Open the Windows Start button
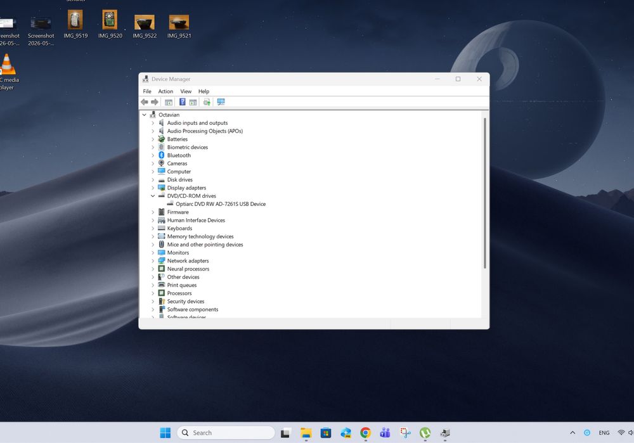The image size is (634, 443). click(165, 432)
